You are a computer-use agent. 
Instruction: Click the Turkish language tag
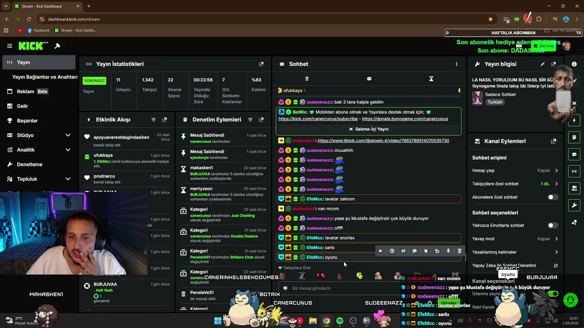(495, 102)
